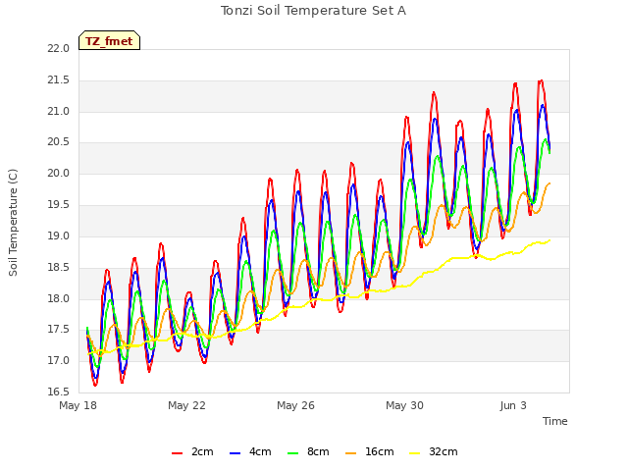Click the 20.5 y-axis tick label

59,142
